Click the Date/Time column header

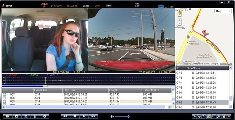[207, 68]
